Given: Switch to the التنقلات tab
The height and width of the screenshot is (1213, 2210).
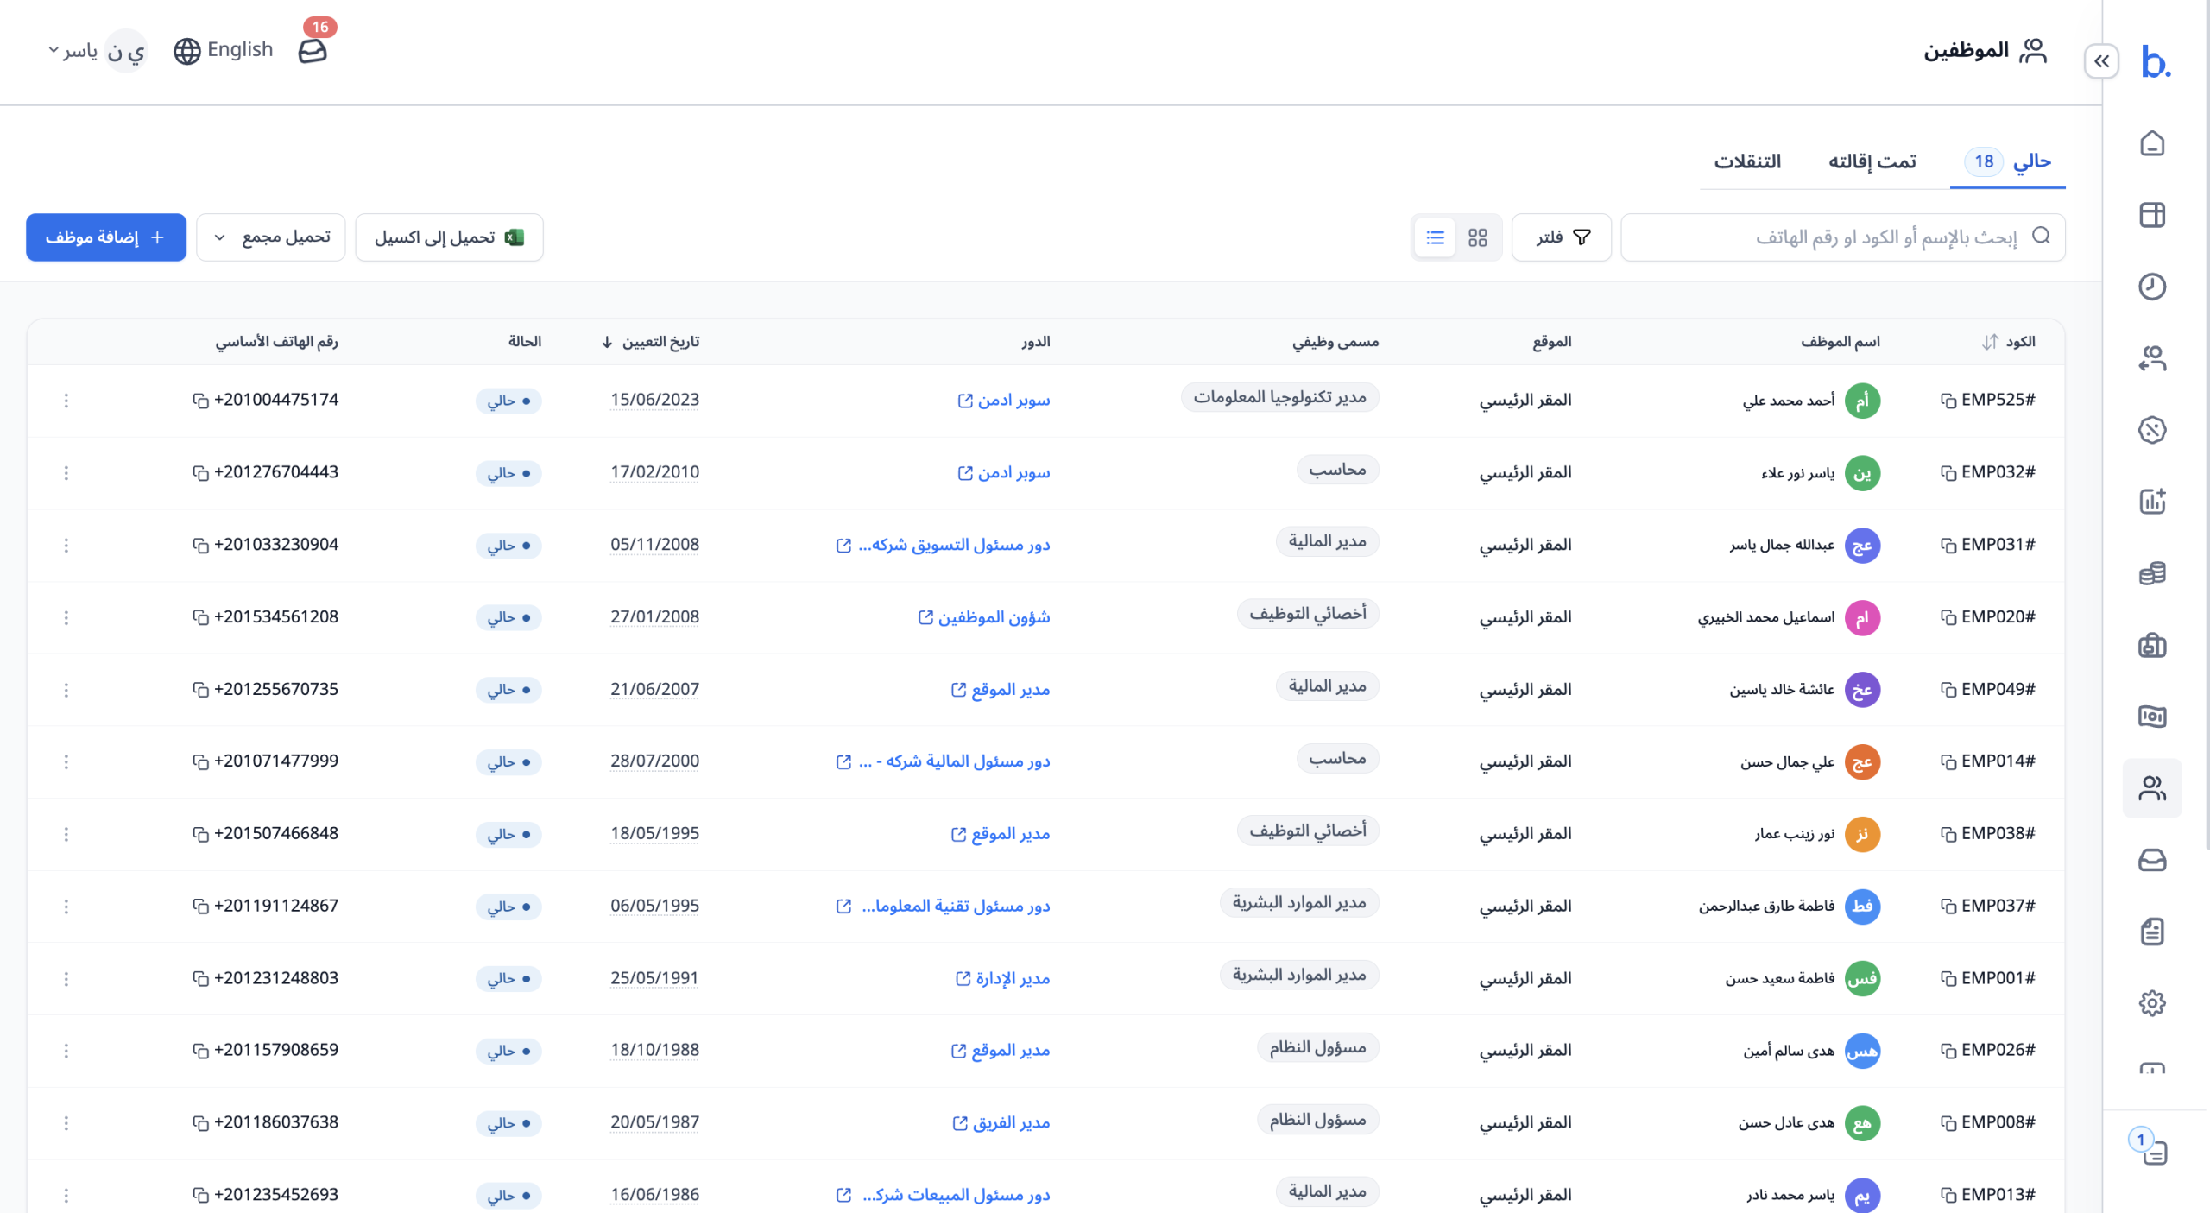Looking at the screenshot, I should (1747, 161).
